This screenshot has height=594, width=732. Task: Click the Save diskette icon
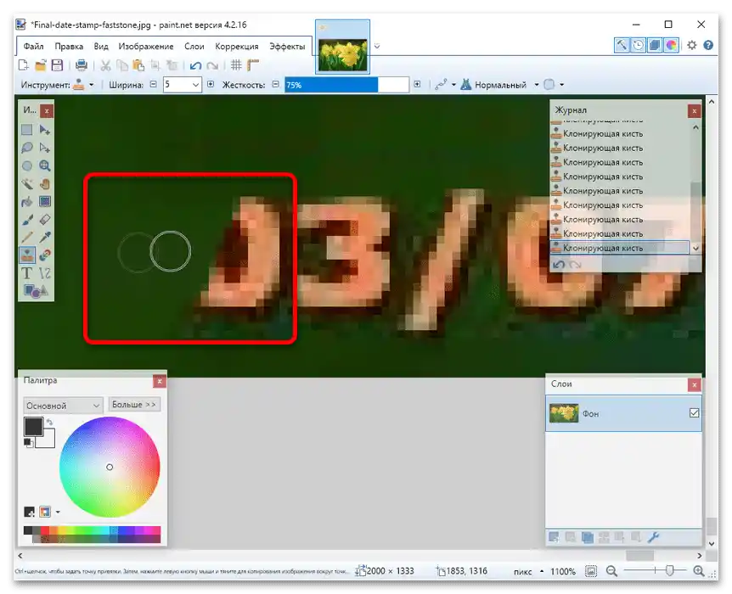tap(57, 65)
